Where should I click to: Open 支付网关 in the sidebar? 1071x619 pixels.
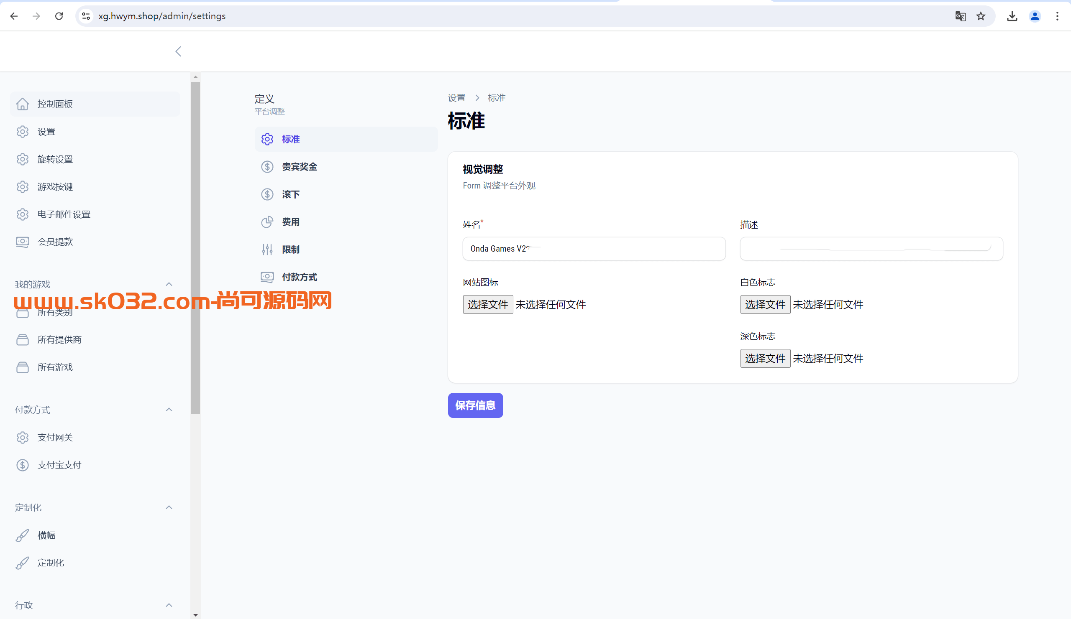95,437
